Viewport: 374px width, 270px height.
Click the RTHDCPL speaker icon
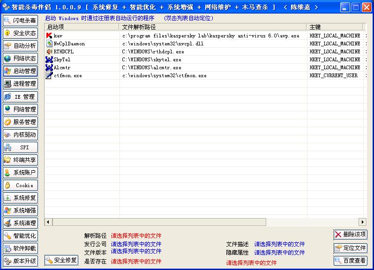click(49, 51)
